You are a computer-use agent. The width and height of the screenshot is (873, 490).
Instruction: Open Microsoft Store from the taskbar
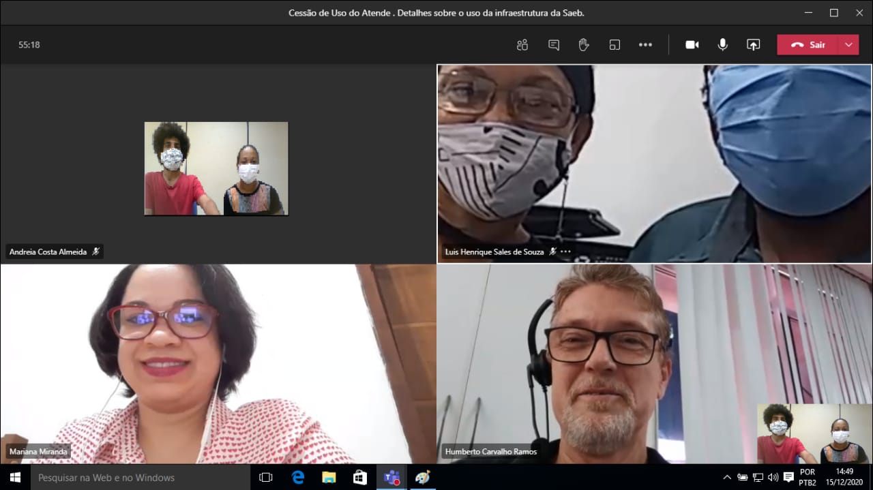[360, 477]
